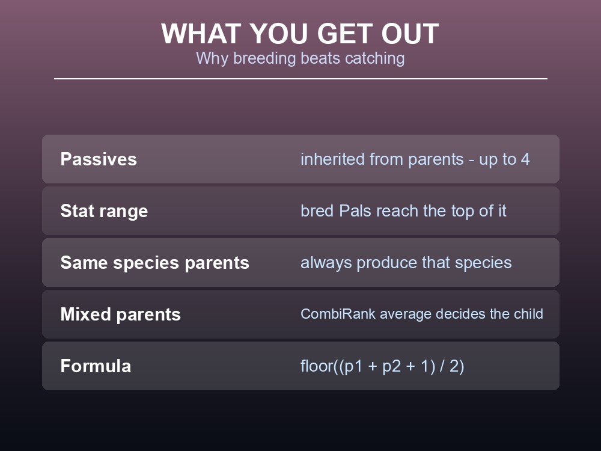The image size is (601, 451).
Task: Click CombiRank average decides the child
Action: [422, 314]
